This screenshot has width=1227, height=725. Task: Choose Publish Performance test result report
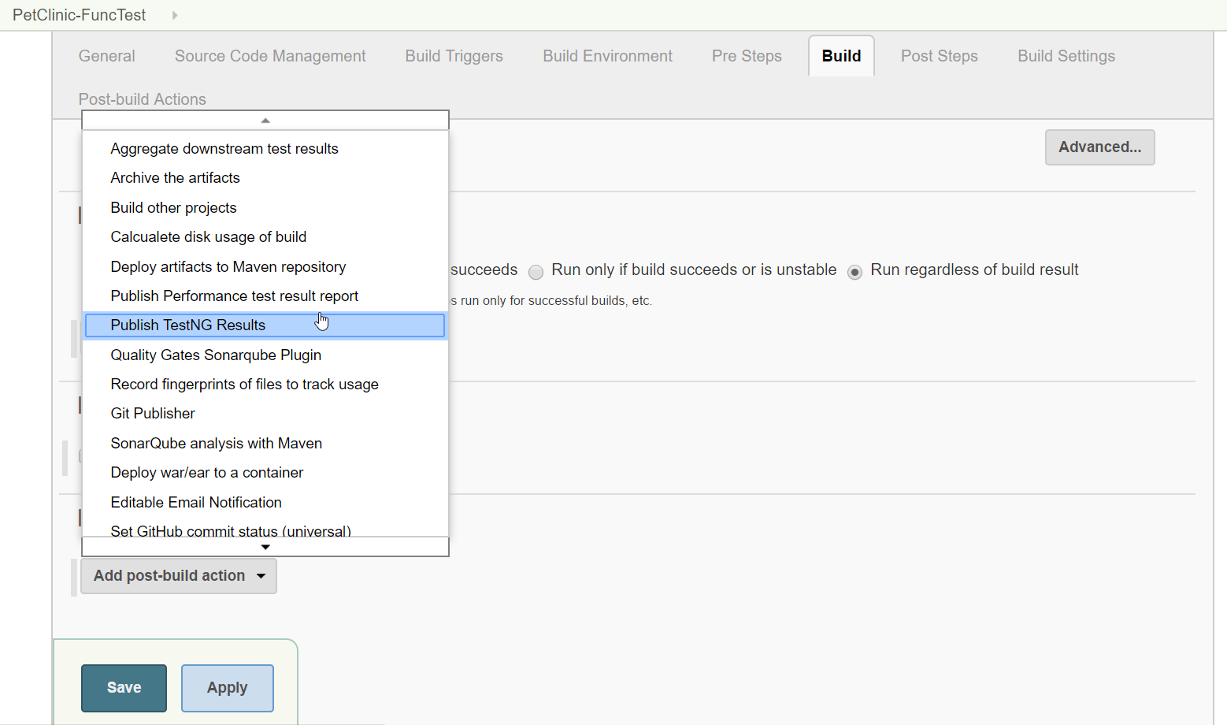[x=265, y=296]
